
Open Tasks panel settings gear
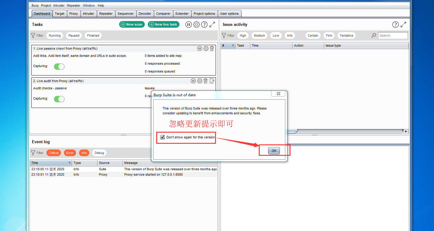[x=196, y=25]
